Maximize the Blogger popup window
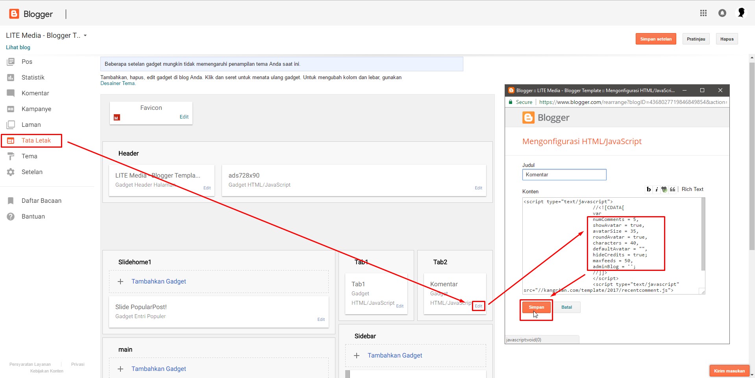Image resolution: width=755 pixels, height=378 pixels. 702,90
